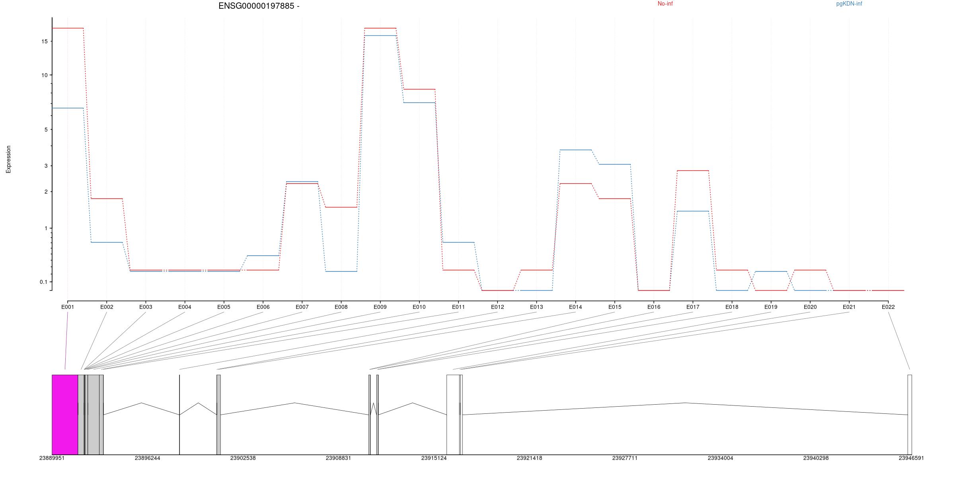Click exon label E001
955x477 pixels.
pyautogui.click(x=68, y=307)
